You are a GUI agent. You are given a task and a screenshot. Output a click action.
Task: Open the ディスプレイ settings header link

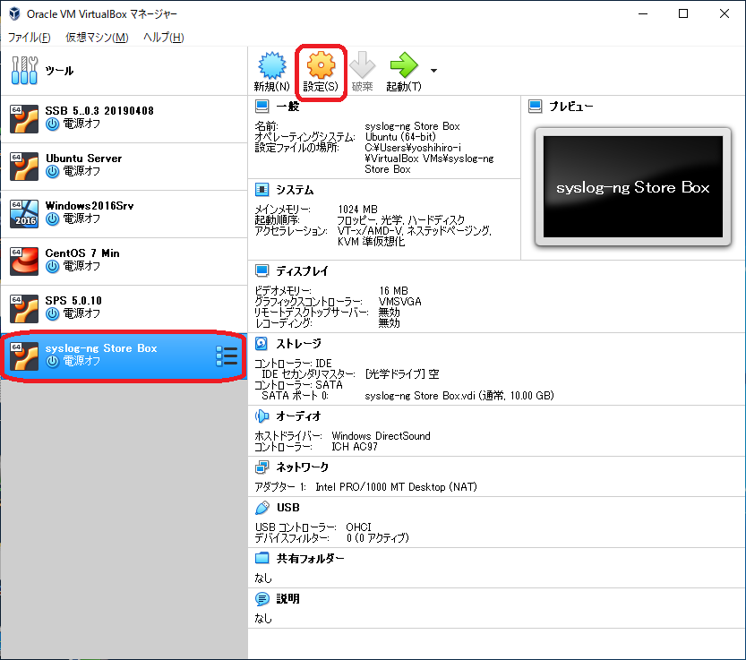302,270
